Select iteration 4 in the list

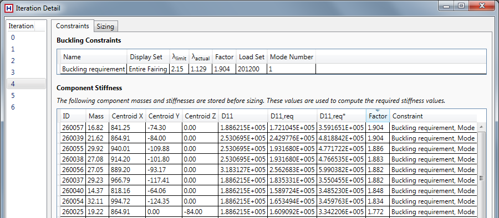point(27,84)
